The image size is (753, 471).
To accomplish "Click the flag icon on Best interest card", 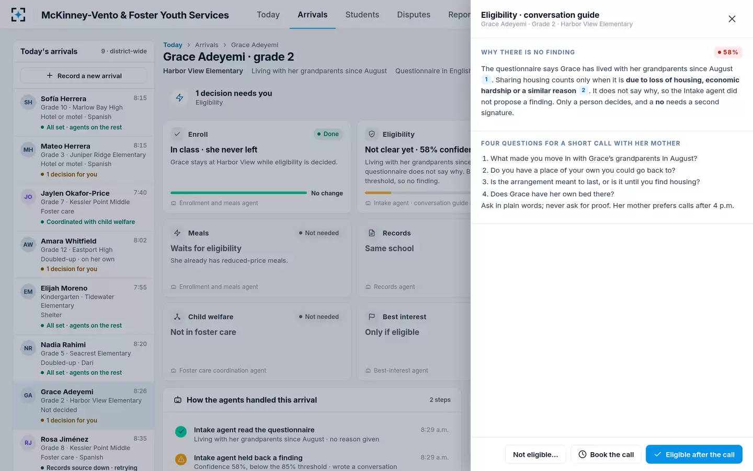I will (x=372, y=317).
